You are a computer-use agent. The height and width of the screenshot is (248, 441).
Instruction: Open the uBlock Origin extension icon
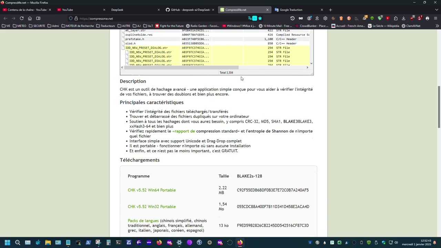[x=412, y=18]
